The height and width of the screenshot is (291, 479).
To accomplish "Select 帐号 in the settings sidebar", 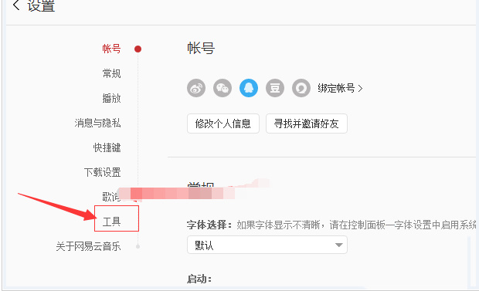I will 111,49.
